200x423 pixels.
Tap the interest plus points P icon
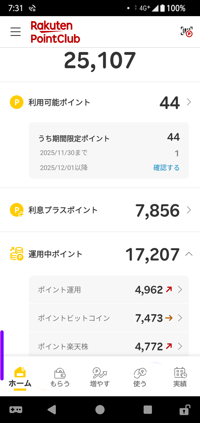[17, 210]
